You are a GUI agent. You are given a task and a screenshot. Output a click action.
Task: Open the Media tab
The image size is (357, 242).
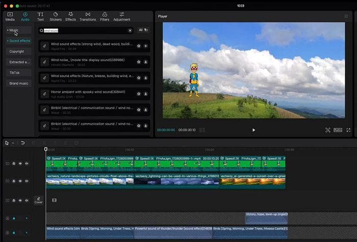pos(10,17)
